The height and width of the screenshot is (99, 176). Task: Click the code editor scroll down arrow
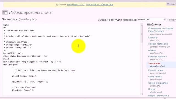pyautogui.click(x=142, y=94)
